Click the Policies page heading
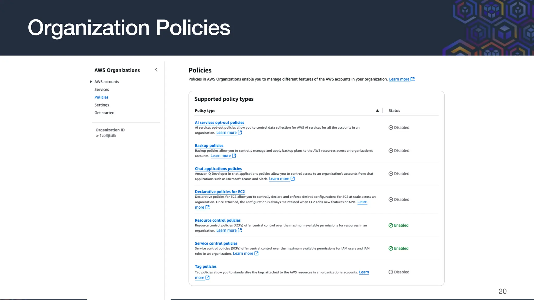Viewport: 534px width, 300px height. (200, 70)
